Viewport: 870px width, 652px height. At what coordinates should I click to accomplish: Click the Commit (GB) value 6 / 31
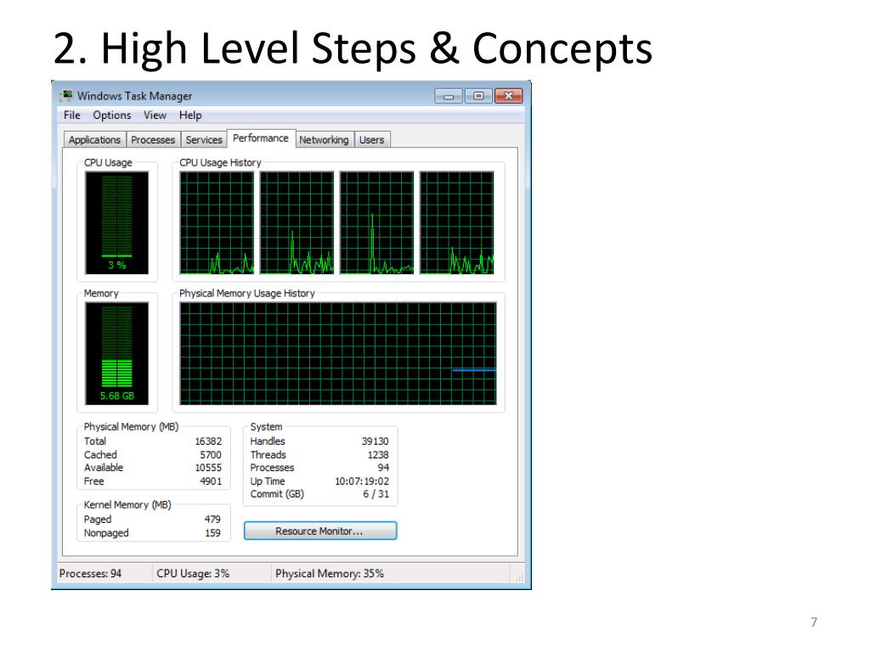pos(376,494)
